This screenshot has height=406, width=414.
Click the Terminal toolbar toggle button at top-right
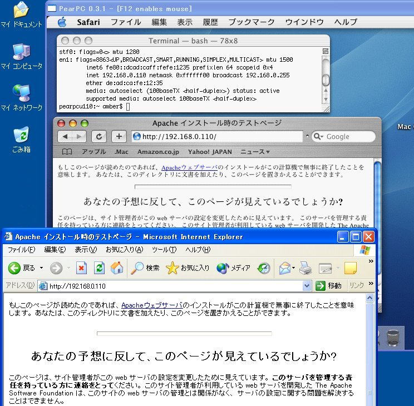326,51
